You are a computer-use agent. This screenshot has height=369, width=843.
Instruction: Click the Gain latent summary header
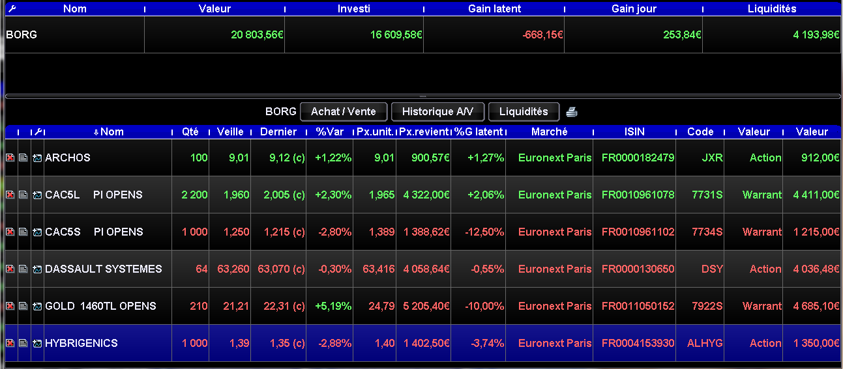click(x=495, y=9)
